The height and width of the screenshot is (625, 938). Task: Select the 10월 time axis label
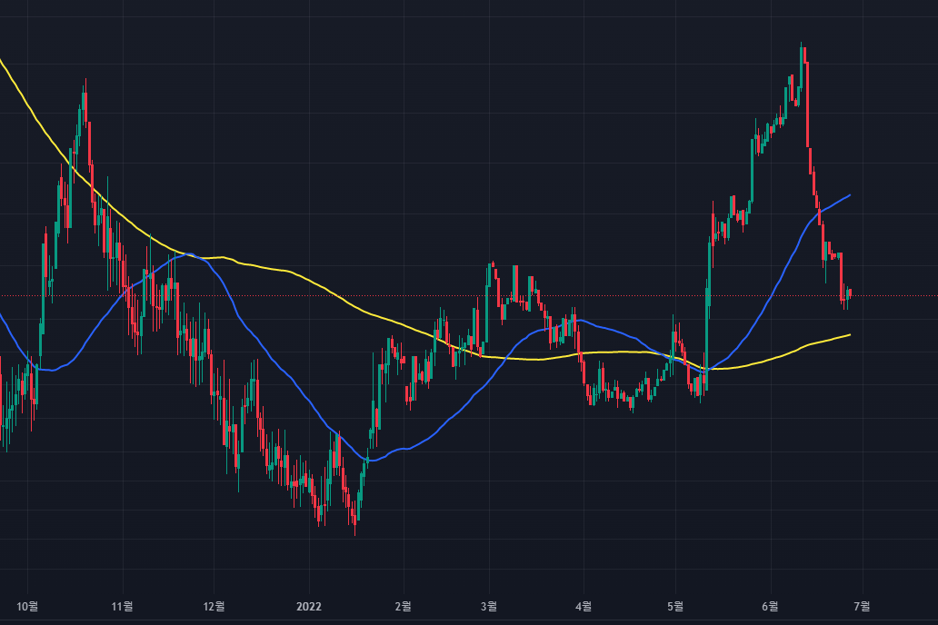[x=27, y=607]
